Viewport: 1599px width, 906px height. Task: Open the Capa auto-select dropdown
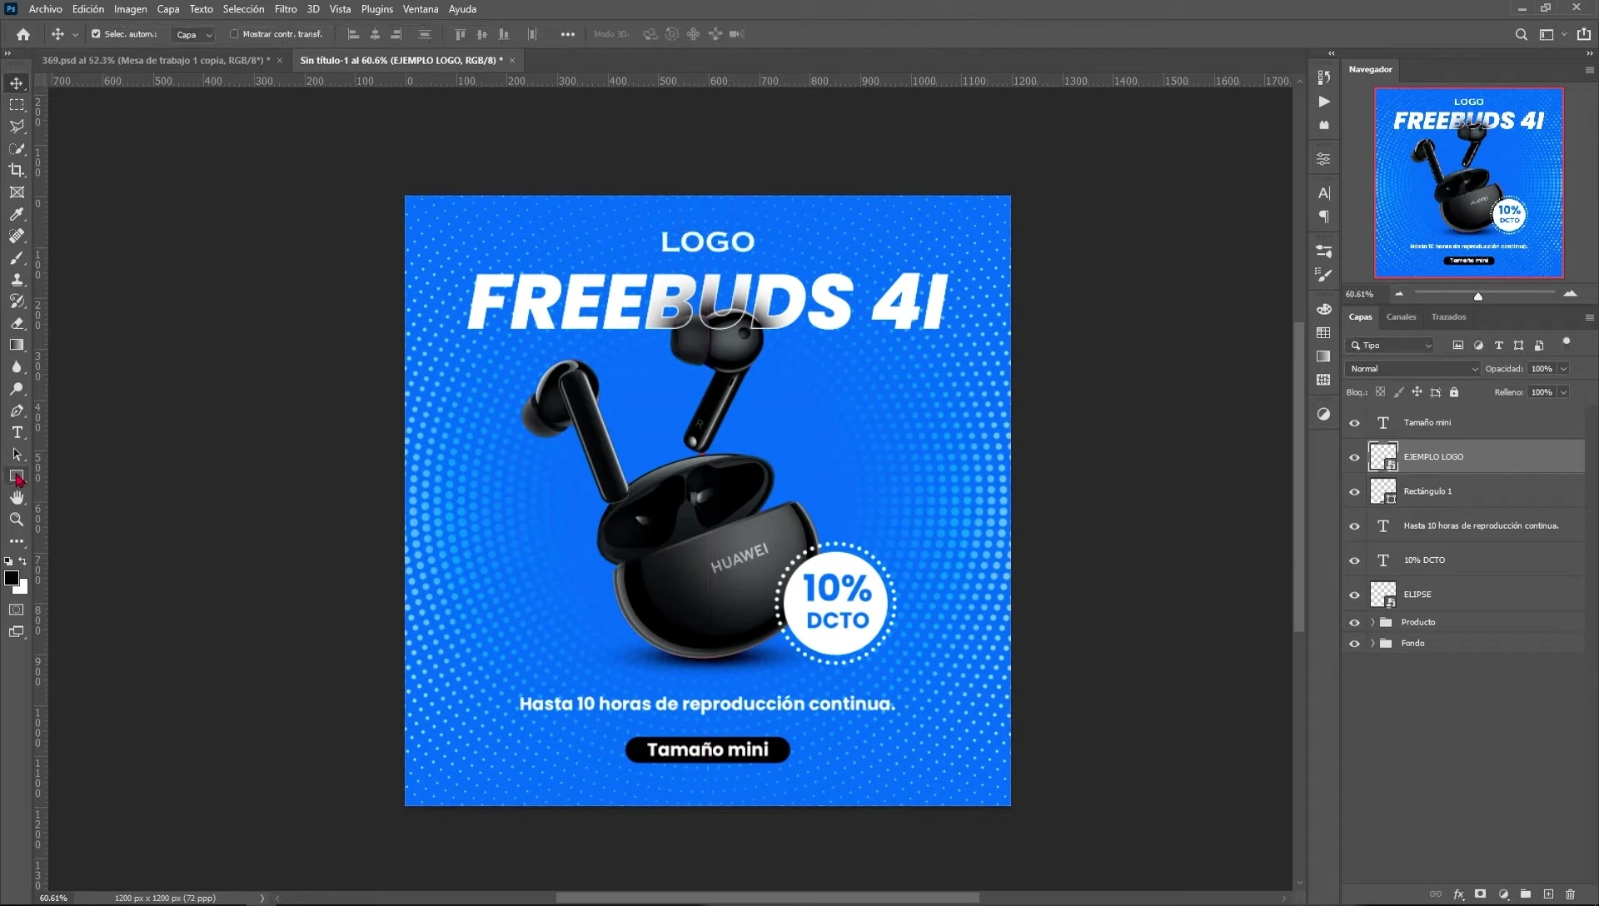coord(193,35)
